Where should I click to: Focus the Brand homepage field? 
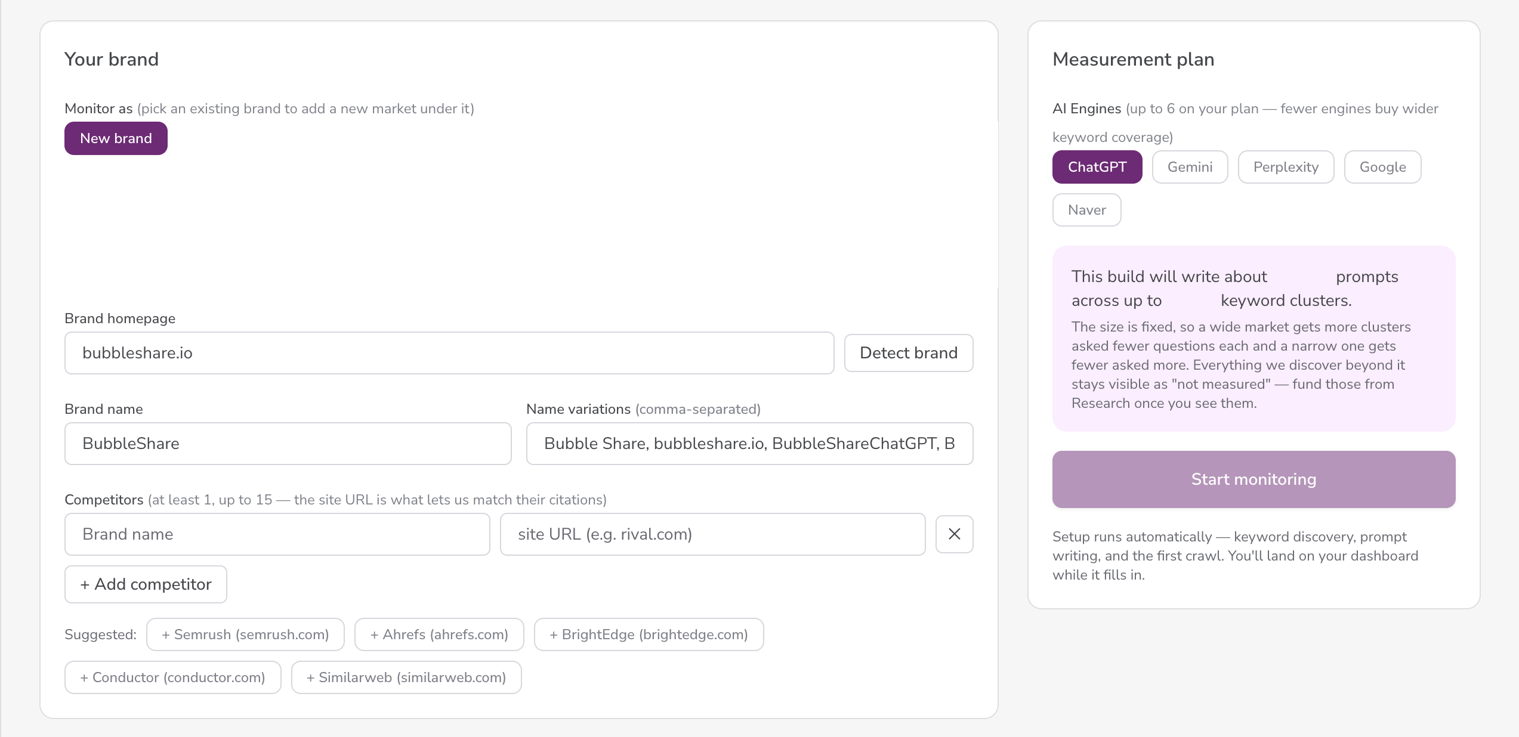(x=449, y=353)
